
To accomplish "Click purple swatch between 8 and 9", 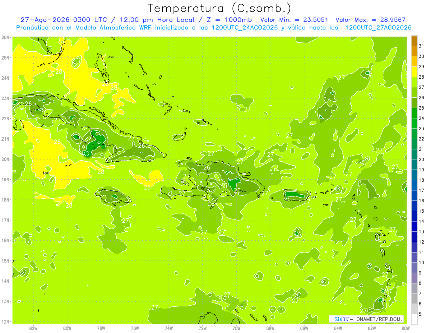I will point(414,278).
